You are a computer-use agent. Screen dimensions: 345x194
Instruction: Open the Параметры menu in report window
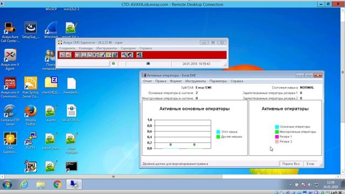tap(218, 81)
